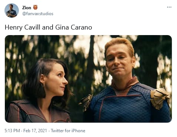177x137 pixels.
Task: Click the word 'and' in tweet text
Action: [48, 27]
